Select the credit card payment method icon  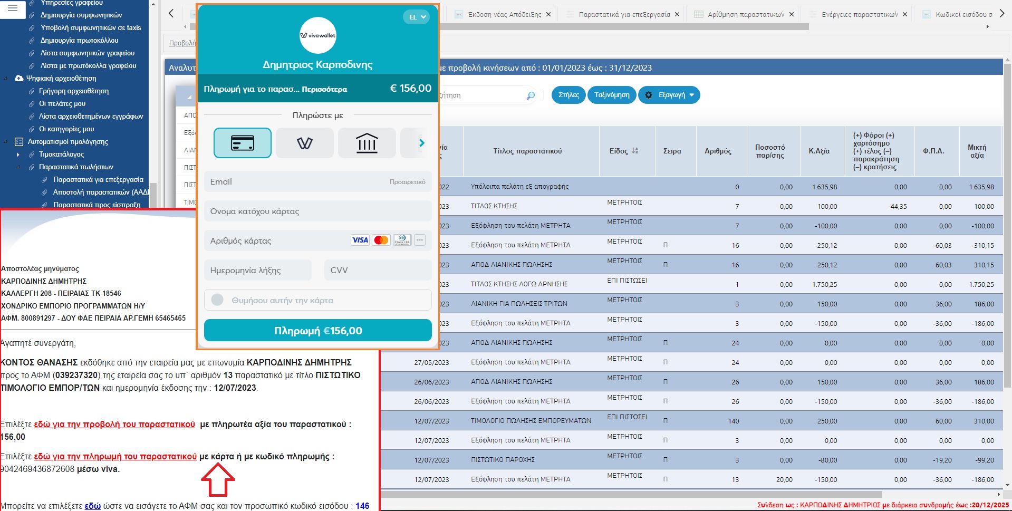243,143
